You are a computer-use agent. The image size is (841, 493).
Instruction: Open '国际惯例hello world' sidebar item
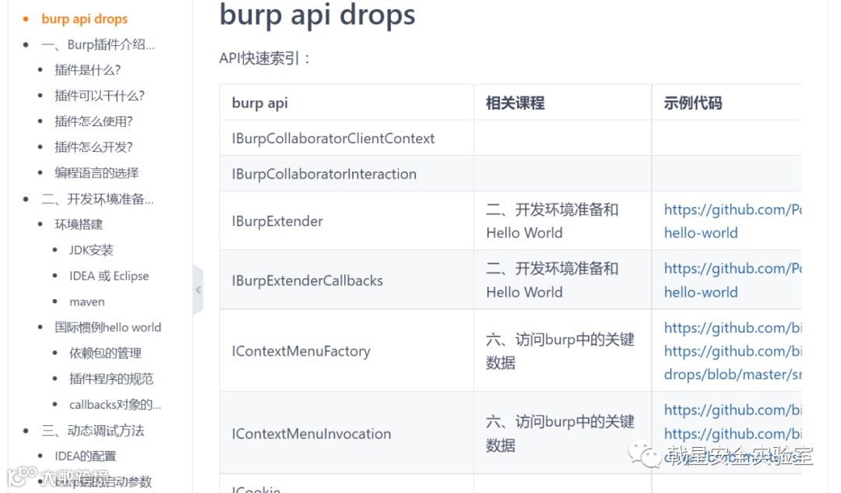(107, 327)
